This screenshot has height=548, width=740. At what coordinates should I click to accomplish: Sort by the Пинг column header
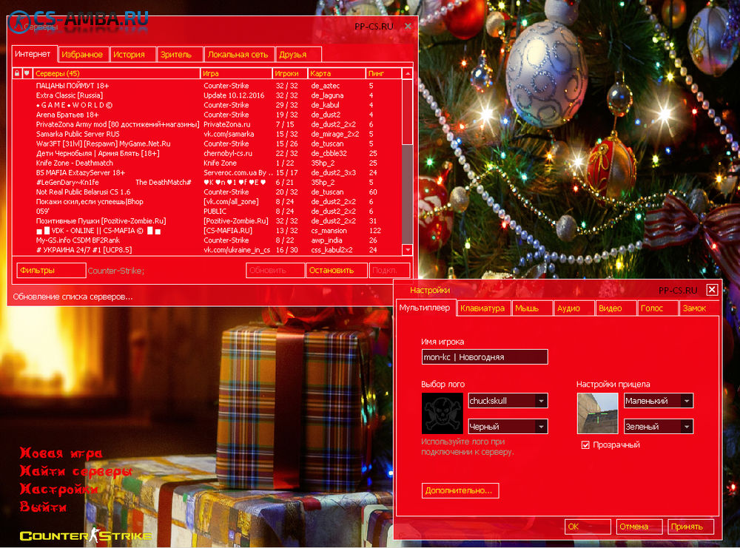(383, 73)
